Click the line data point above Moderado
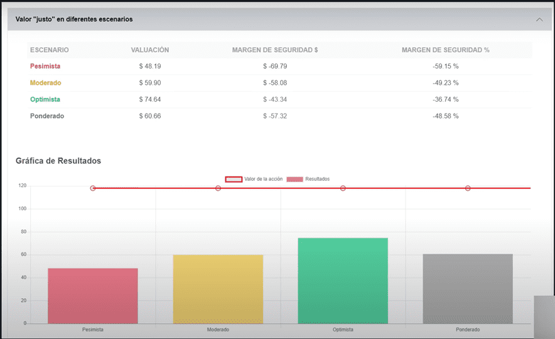555x339 pixels. pyautogui.click(x=218, y=188)
